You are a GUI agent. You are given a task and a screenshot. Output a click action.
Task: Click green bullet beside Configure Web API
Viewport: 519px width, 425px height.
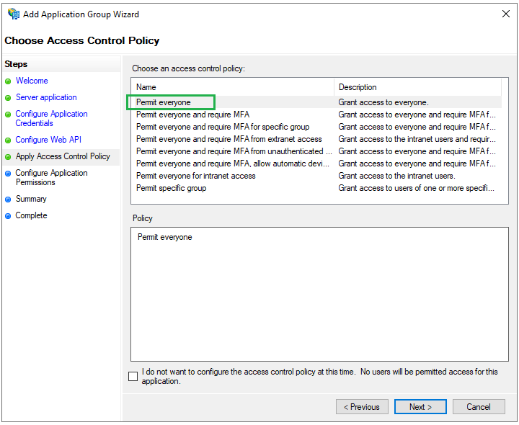(8, 140)
